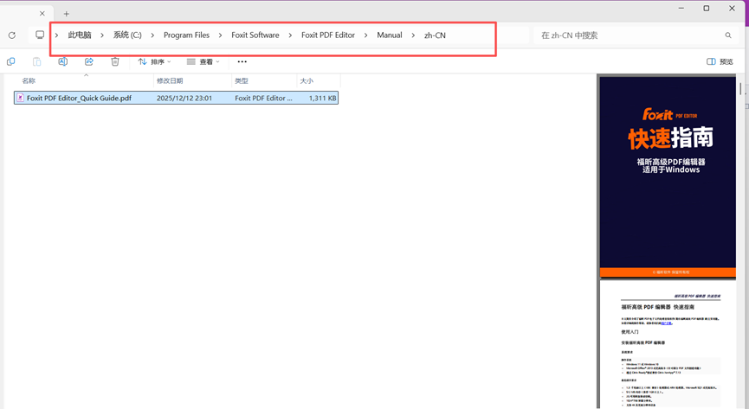
Task: Click the Share icon in the toolbar
Action: (x=89, y=62)
